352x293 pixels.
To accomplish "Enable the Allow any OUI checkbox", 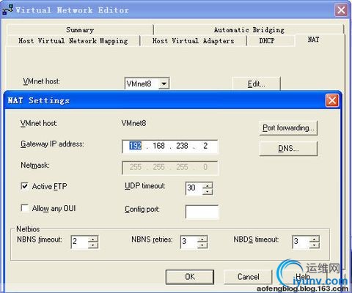I will 25,208.
